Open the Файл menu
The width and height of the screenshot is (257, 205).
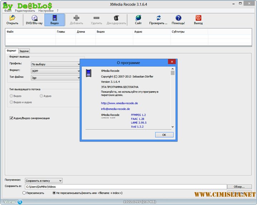[8, 11]
